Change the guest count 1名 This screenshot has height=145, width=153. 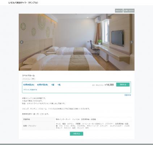point(59,85)
